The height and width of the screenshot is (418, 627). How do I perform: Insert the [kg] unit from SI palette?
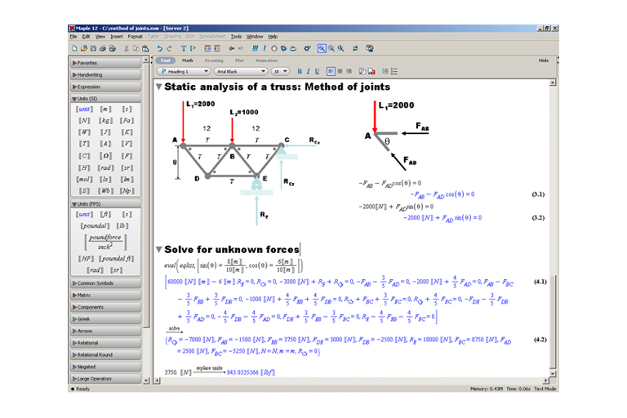point(105,120)
